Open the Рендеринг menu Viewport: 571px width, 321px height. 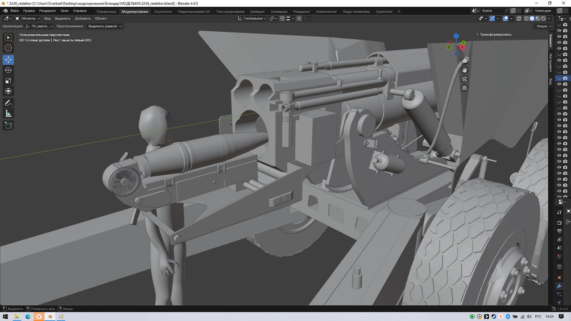(x=47, y=11)
